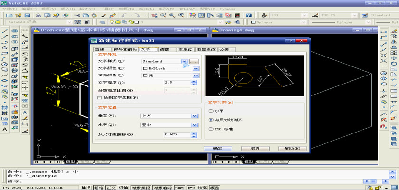Switch to the 直线 tab
The height and width of the screenshot is (190, 399).
pos(101,49)
